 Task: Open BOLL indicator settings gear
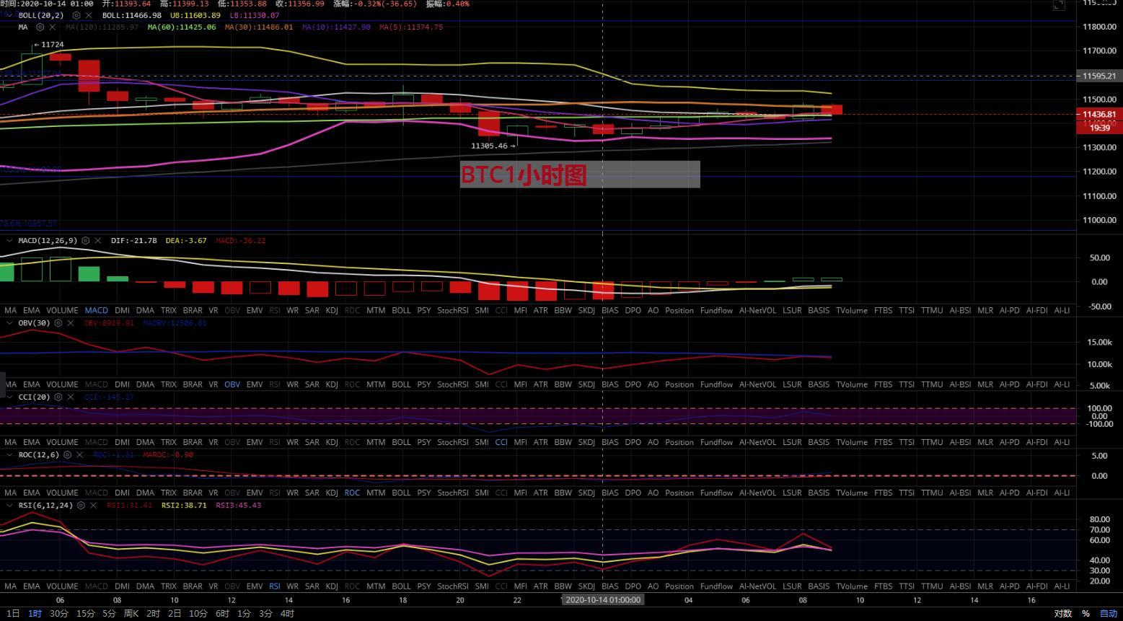coord(76,15)
